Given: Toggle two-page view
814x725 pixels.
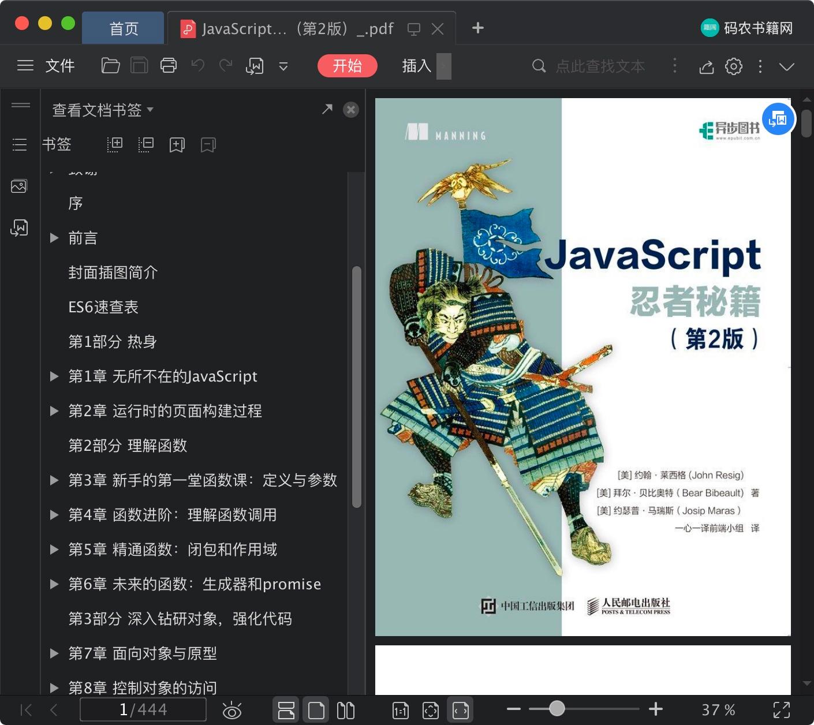Looking at the screenshot, I should click(345, 710).
